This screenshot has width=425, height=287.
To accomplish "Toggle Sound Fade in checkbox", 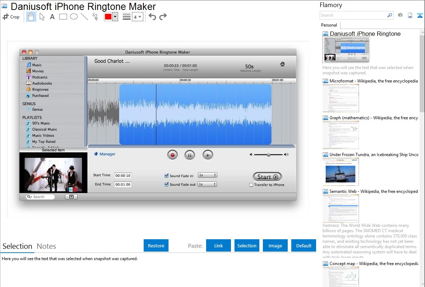I will (x=167, y=176).
